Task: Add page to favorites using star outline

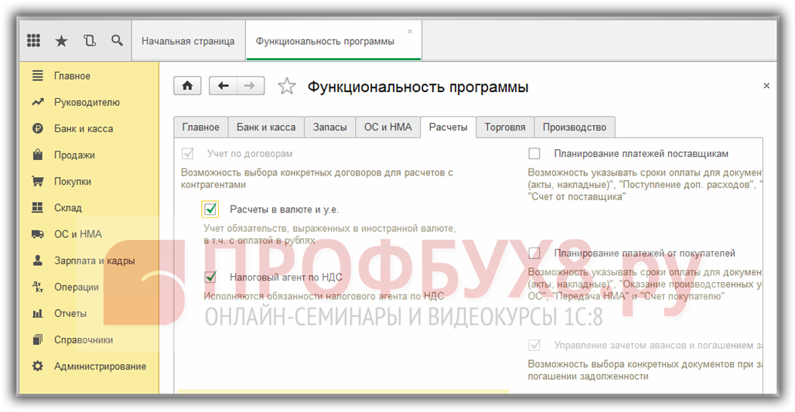Action: [287, 87]
